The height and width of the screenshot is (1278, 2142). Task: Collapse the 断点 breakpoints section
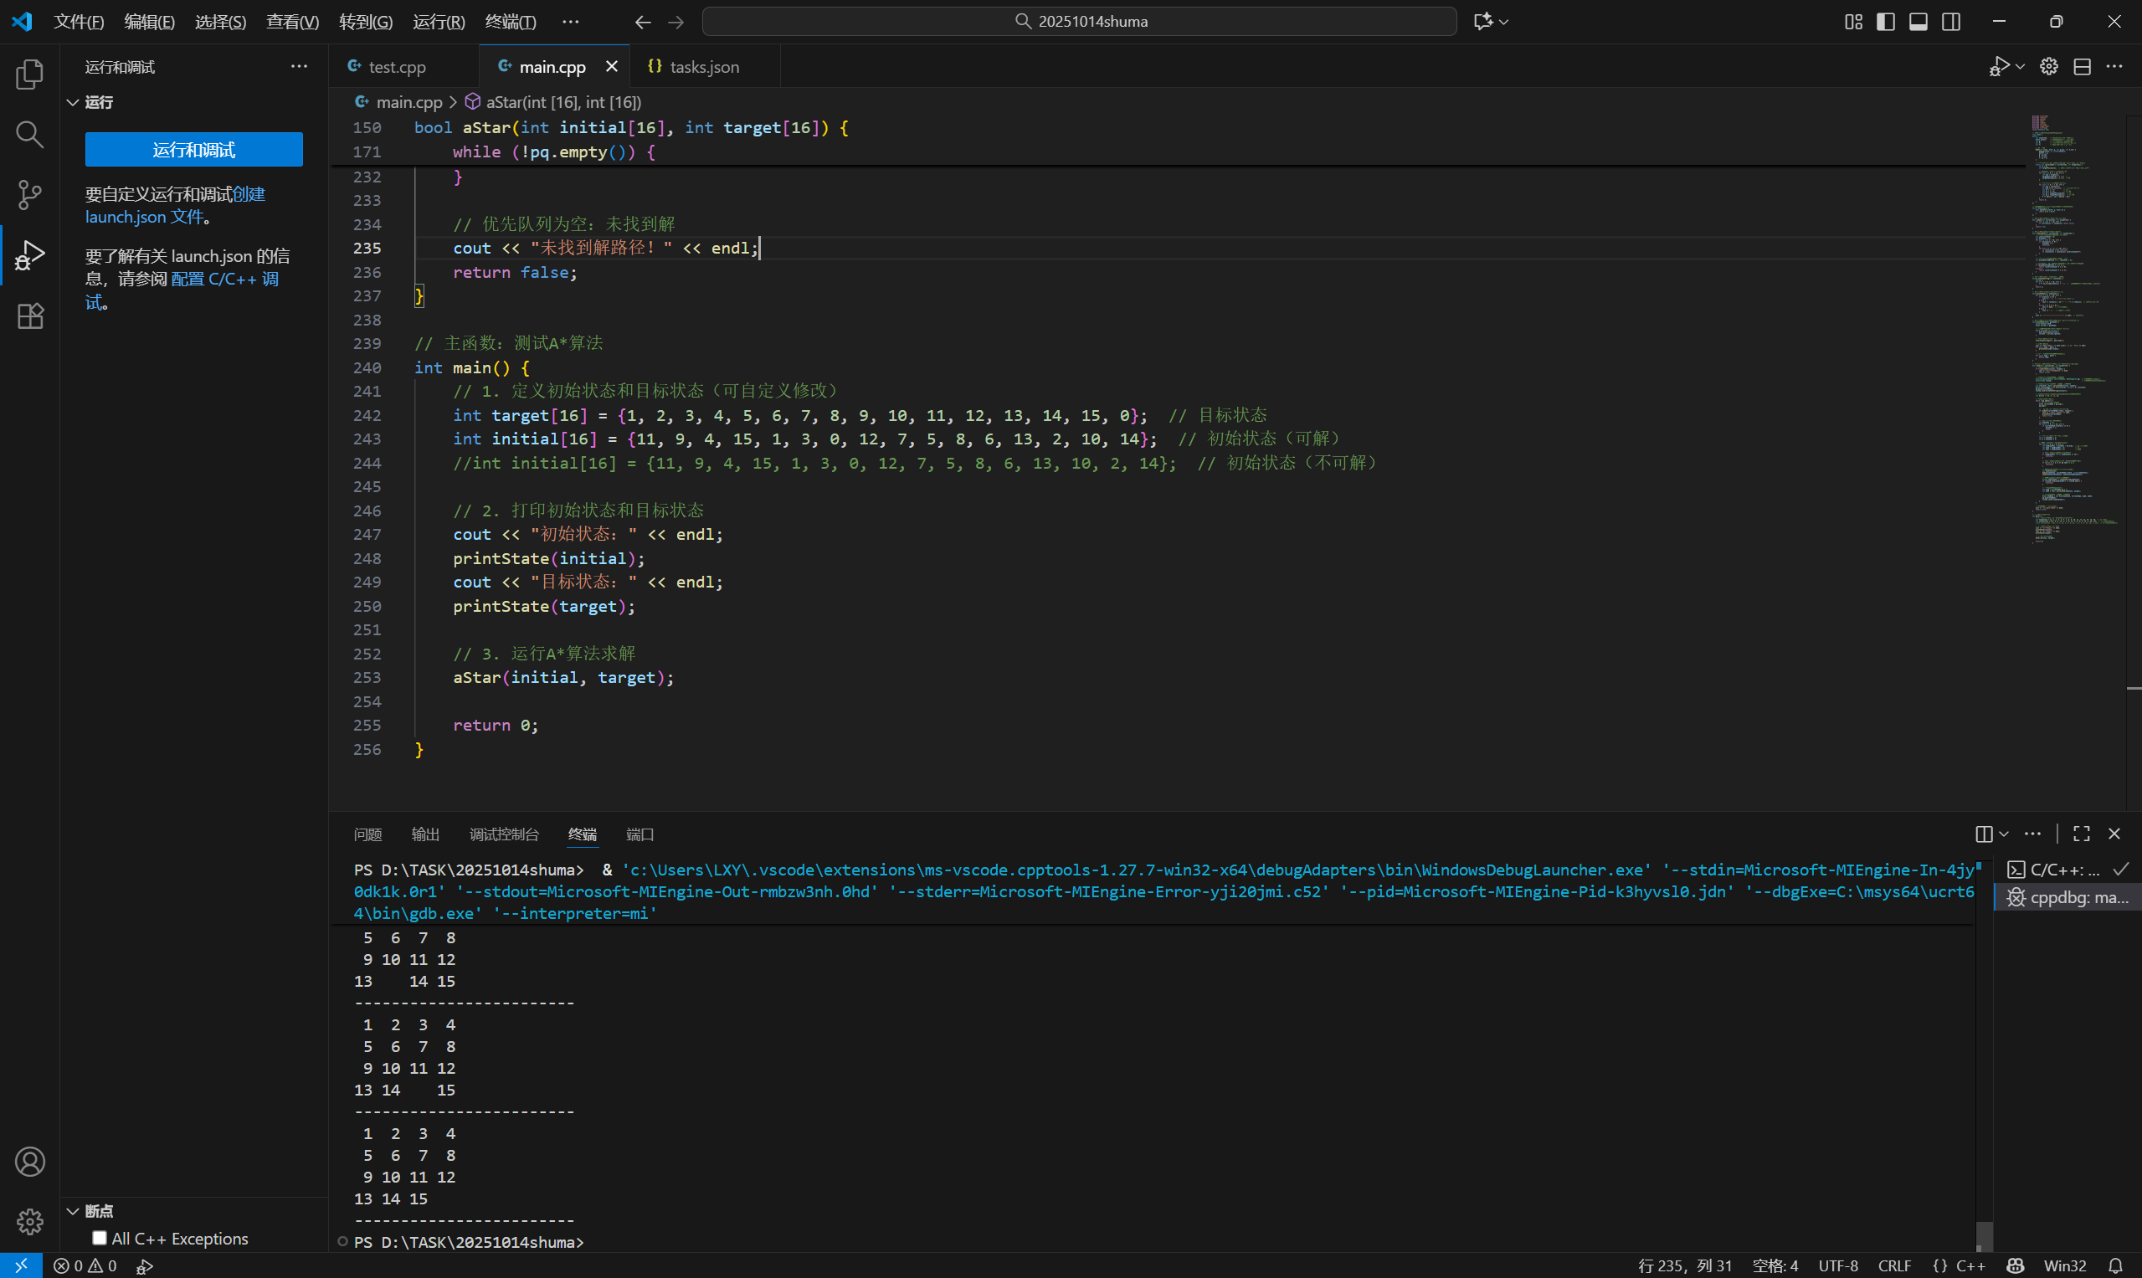73,1211
